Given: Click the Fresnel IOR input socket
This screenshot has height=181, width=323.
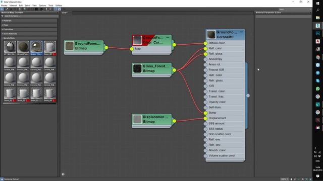Looking at the screenshot, I should tap(205, 70).
